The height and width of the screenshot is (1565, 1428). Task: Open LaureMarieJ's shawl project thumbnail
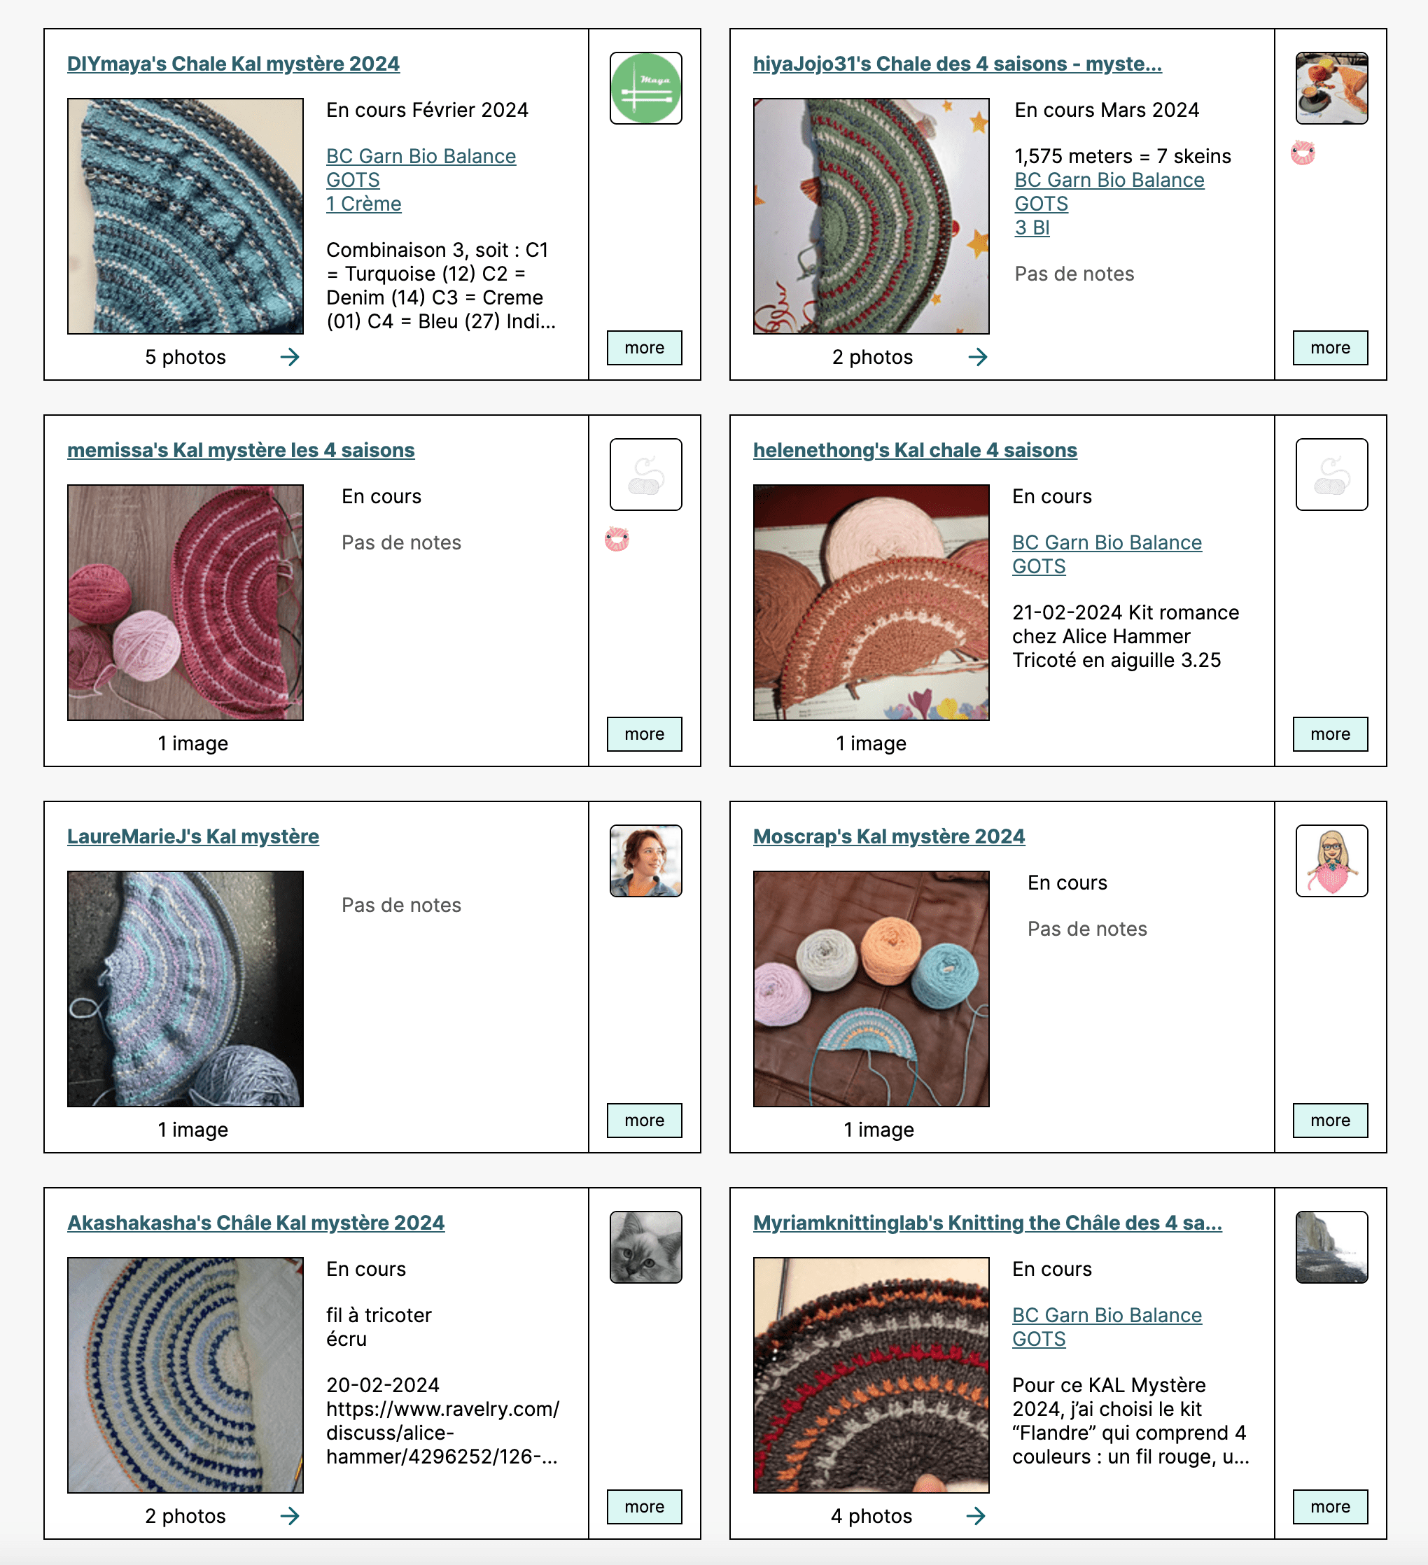[x=185, y=988]
